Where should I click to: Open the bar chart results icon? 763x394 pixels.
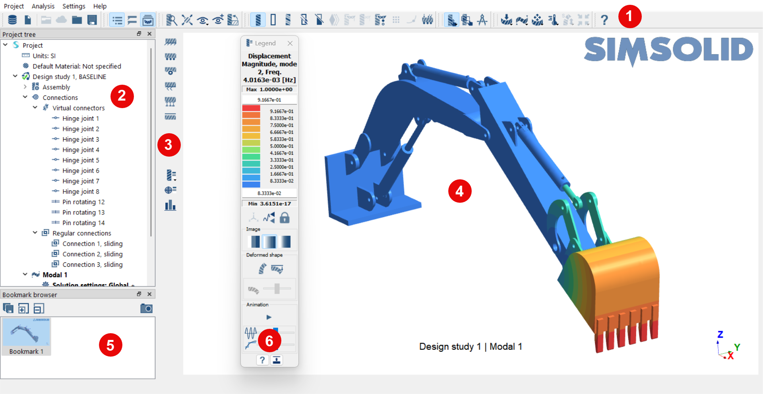point(170,205)
